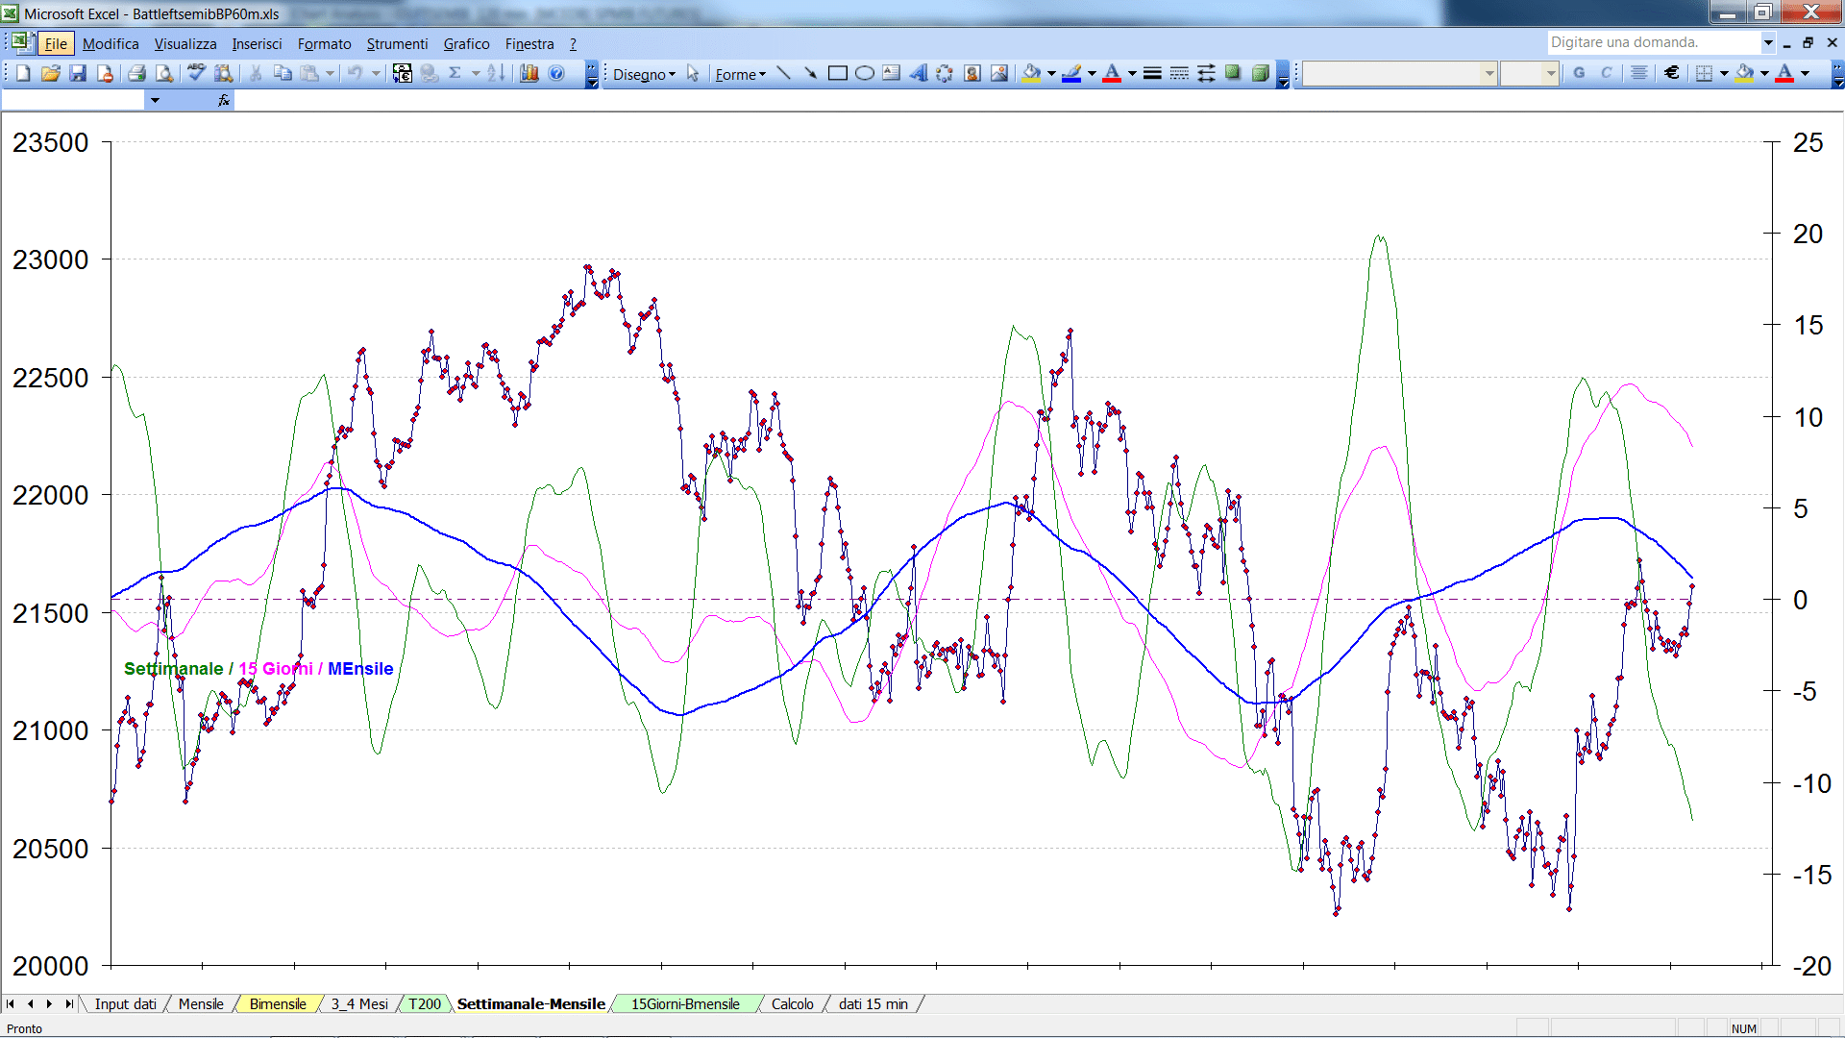This screenshot has width=1845, height=1038.
Task: Open the Euro conversion tool icon
Action: (403, 73)
